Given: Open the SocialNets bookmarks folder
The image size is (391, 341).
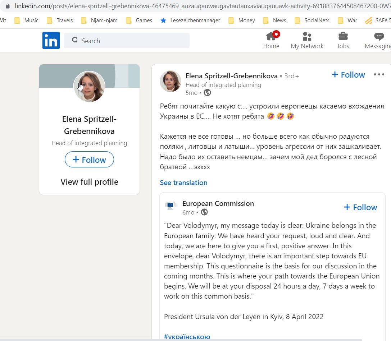Looking at the screenshot, I should [x=312, y=20].
